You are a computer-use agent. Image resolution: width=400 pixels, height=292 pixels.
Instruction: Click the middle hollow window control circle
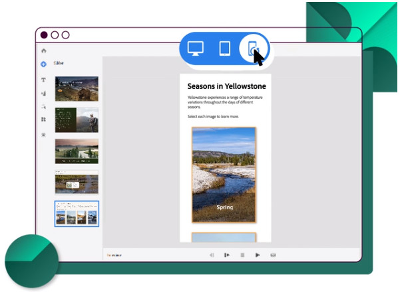[x=55, y=35]
